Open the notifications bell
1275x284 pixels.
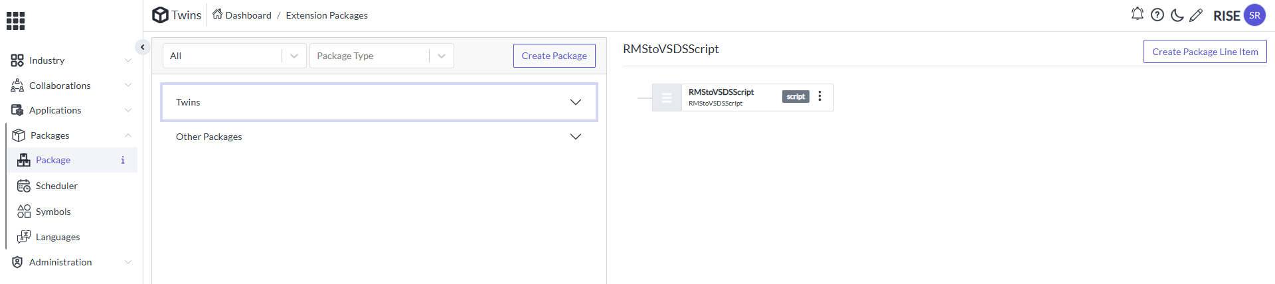1138,14
